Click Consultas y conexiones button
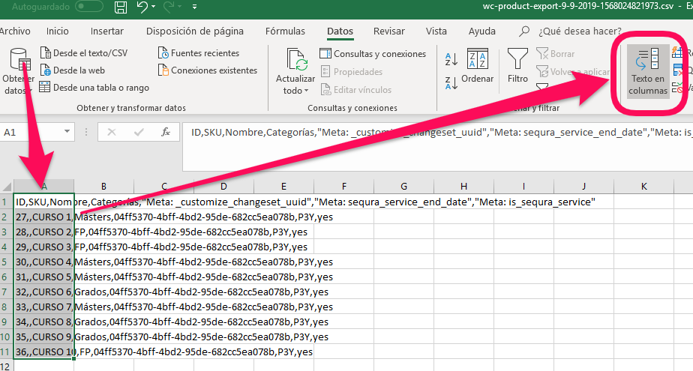 tap(373, 54)
